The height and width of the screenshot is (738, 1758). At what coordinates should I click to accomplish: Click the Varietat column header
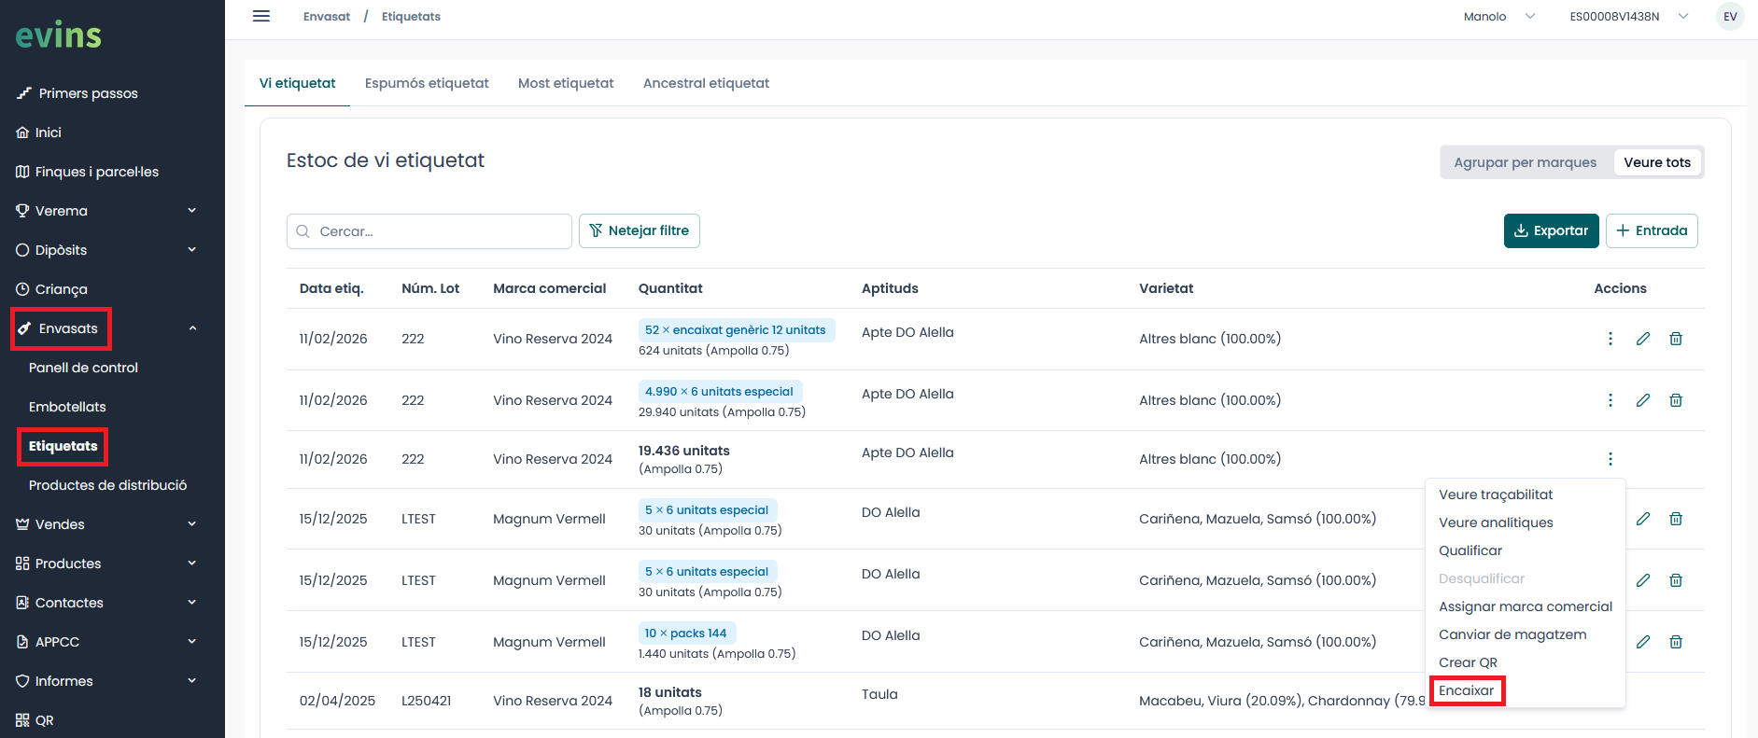pyautogui.click(x=1166, y=288)
